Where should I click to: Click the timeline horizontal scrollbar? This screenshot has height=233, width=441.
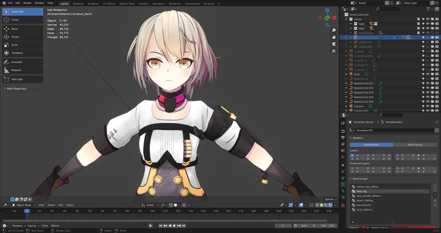point(165,221)
